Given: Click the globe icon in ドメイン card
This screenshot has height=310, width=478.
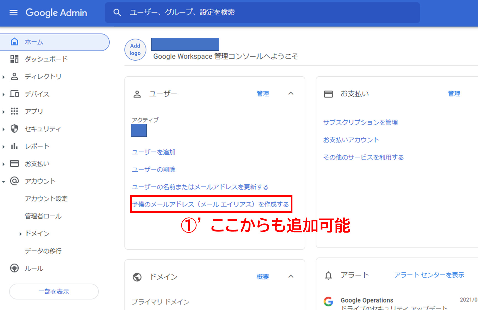Looking at the screenshot, I should click(x=137, y=277).
